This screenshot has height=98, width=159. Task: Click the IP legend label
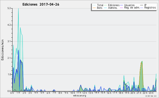point(145,5)
